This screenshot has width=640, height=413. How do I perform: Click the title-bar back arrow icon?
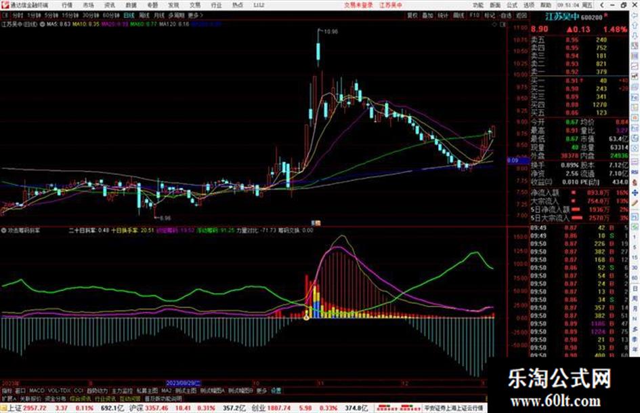coord(602,5)
